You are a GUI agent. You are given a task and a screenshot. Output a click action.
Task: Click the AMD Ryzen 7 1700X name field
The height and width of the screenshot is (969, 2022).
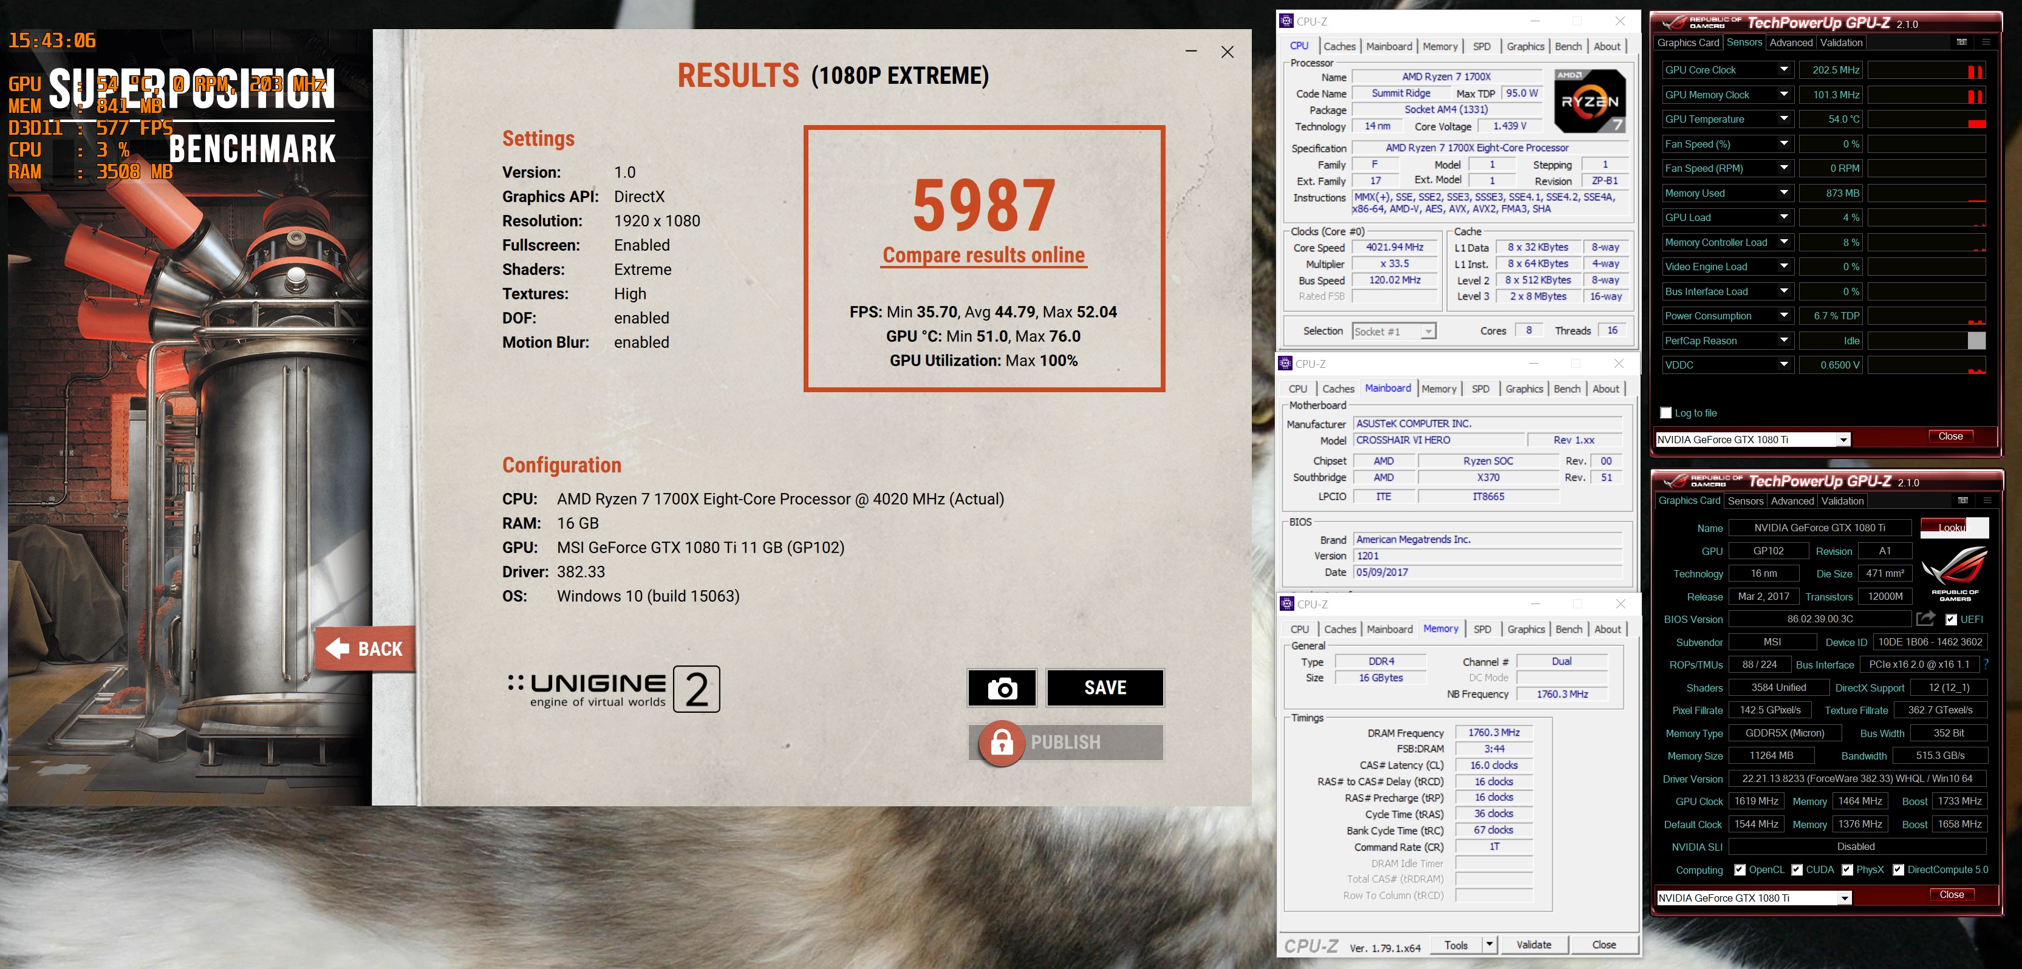1446,77
